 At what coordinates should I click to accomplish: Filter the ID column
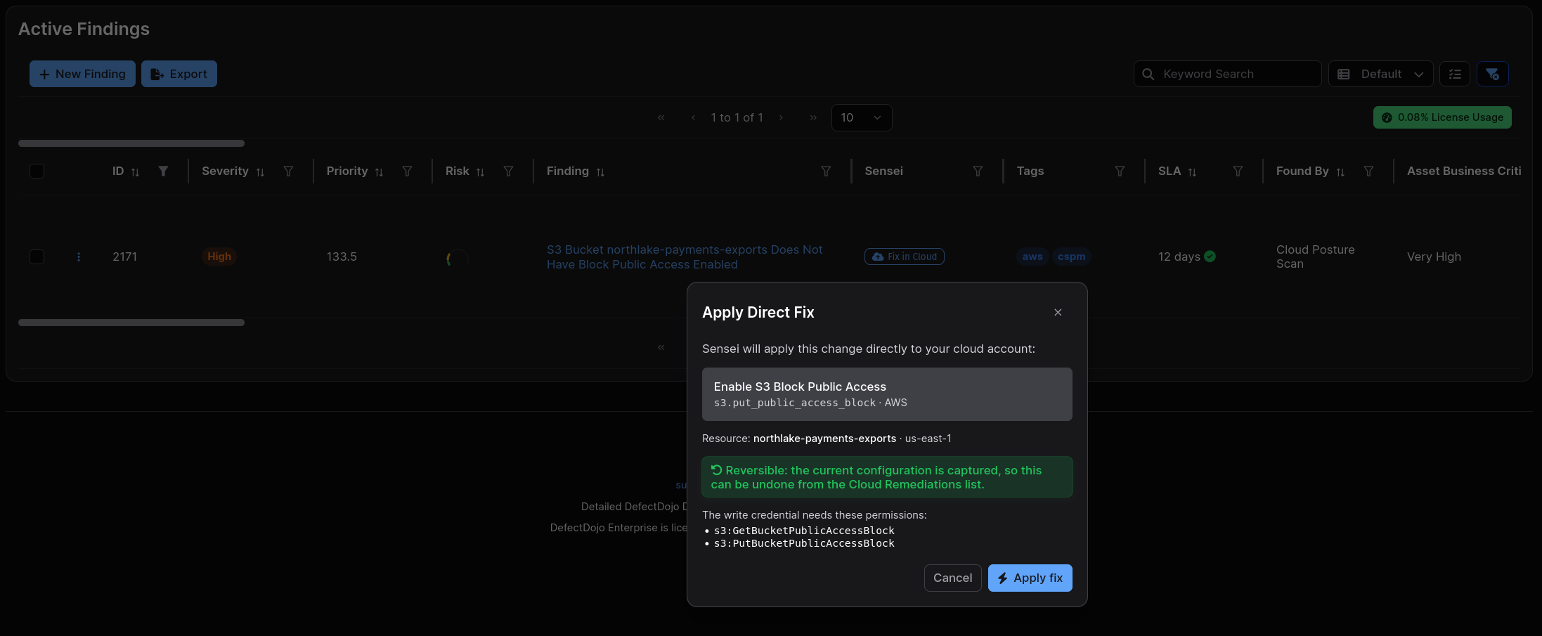163,171
